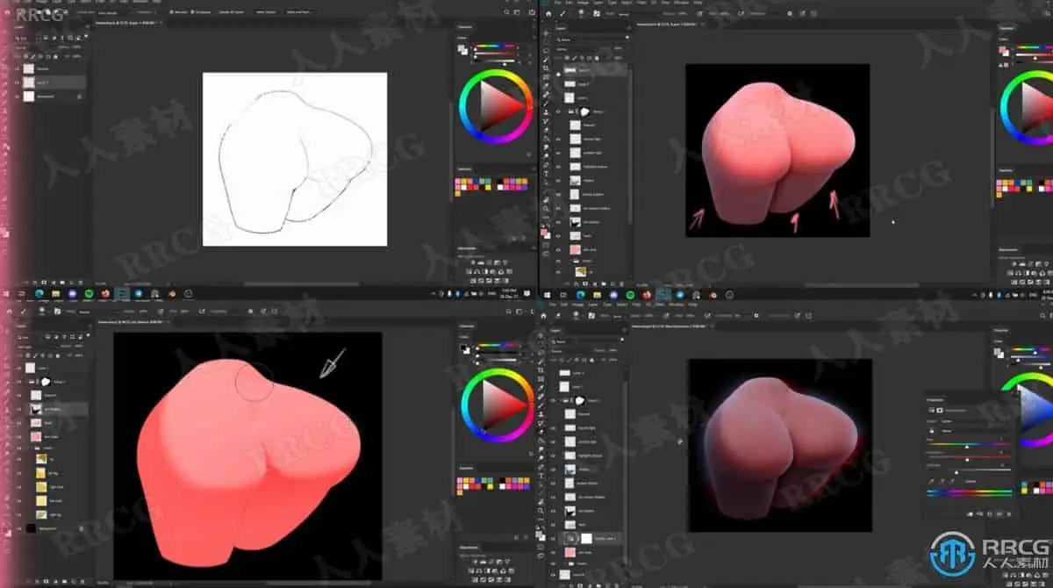
Task: Hide the selected adjustment layer in Properties-panel window
Action: coord(553,537)
